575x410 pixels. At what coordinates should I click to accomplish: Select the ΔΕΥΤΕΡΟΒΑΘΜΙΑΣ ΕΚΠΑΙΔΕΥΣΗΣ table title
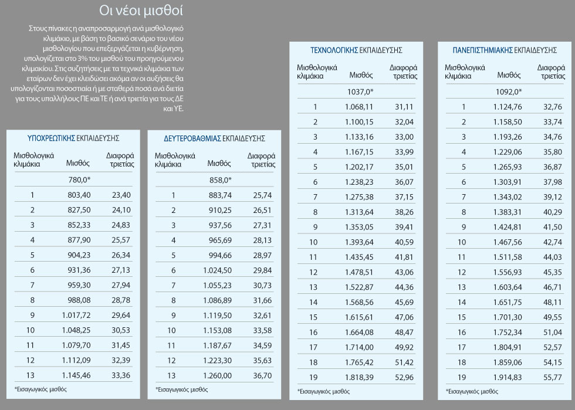coord(215,138)
